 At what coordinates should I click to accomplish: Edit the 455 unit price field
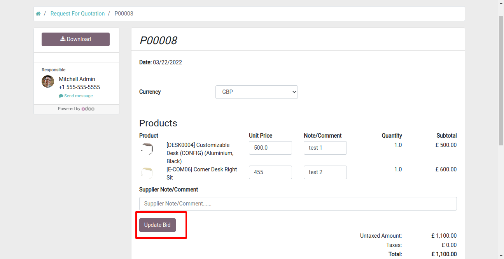(270, 172)
